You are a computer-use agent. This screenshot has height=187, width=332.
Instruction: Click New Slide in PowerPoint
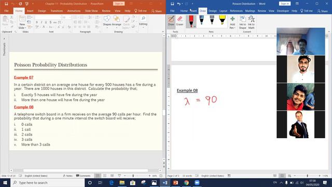[22, 23]
